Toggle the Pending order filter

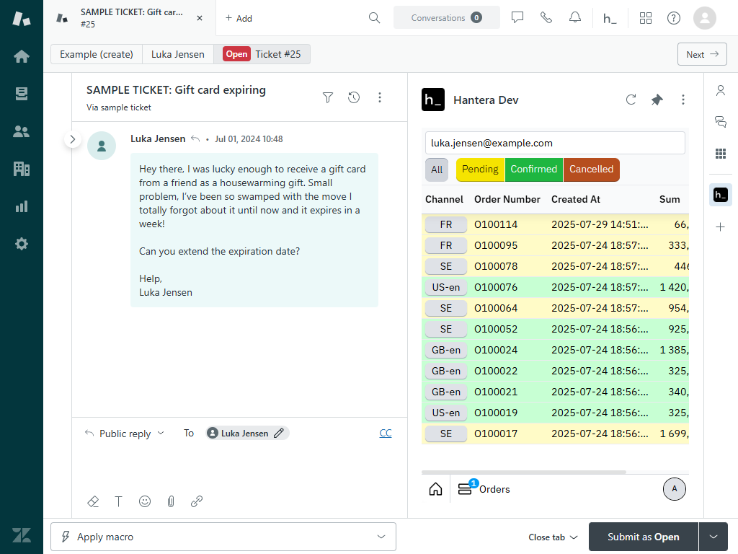tap(480, 170)
